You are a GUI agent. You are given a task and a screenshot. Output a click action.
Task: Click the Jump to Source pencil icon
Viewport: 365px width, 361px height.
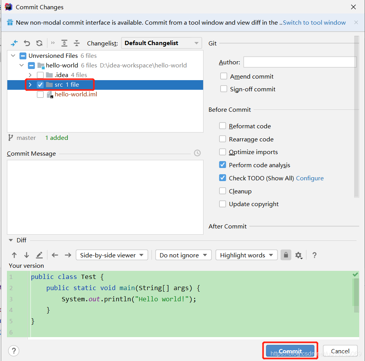click(39, 255)
